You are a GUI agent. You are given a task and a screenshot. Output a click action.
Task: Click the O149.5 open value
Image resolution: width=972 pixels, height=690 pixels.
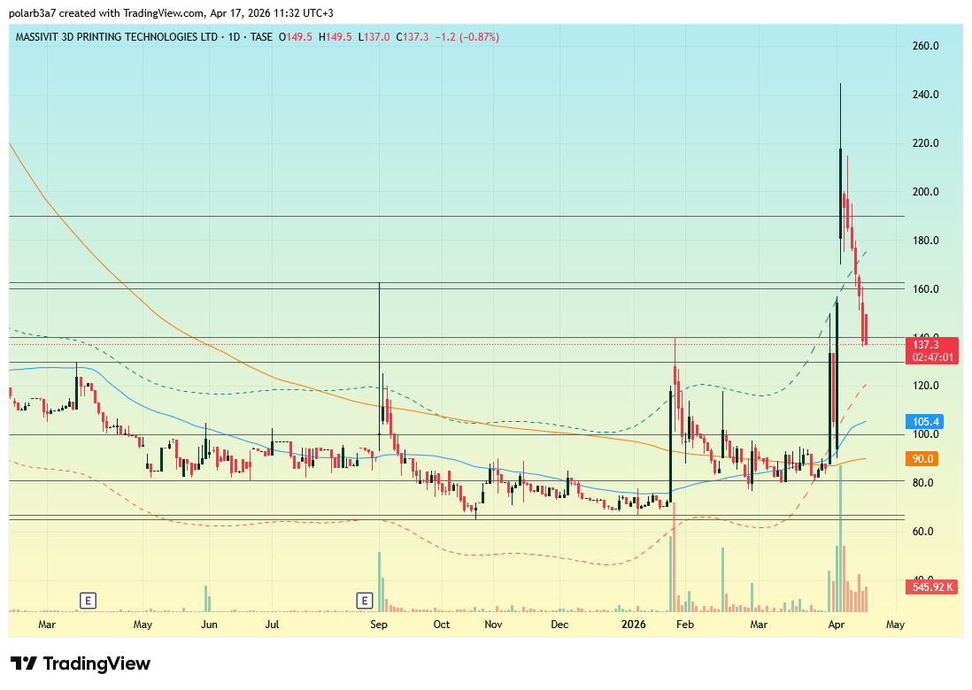tap(295, 37)
